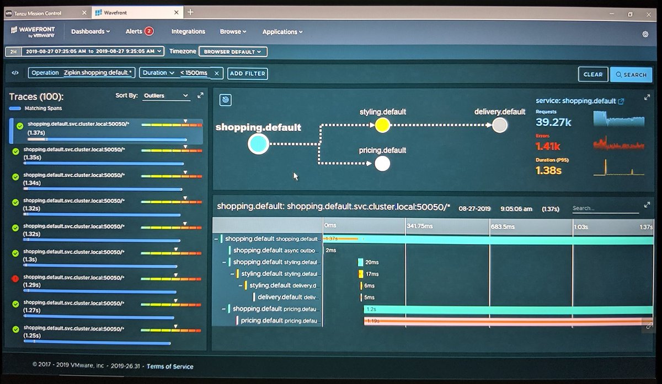Click the Search button

631,74
